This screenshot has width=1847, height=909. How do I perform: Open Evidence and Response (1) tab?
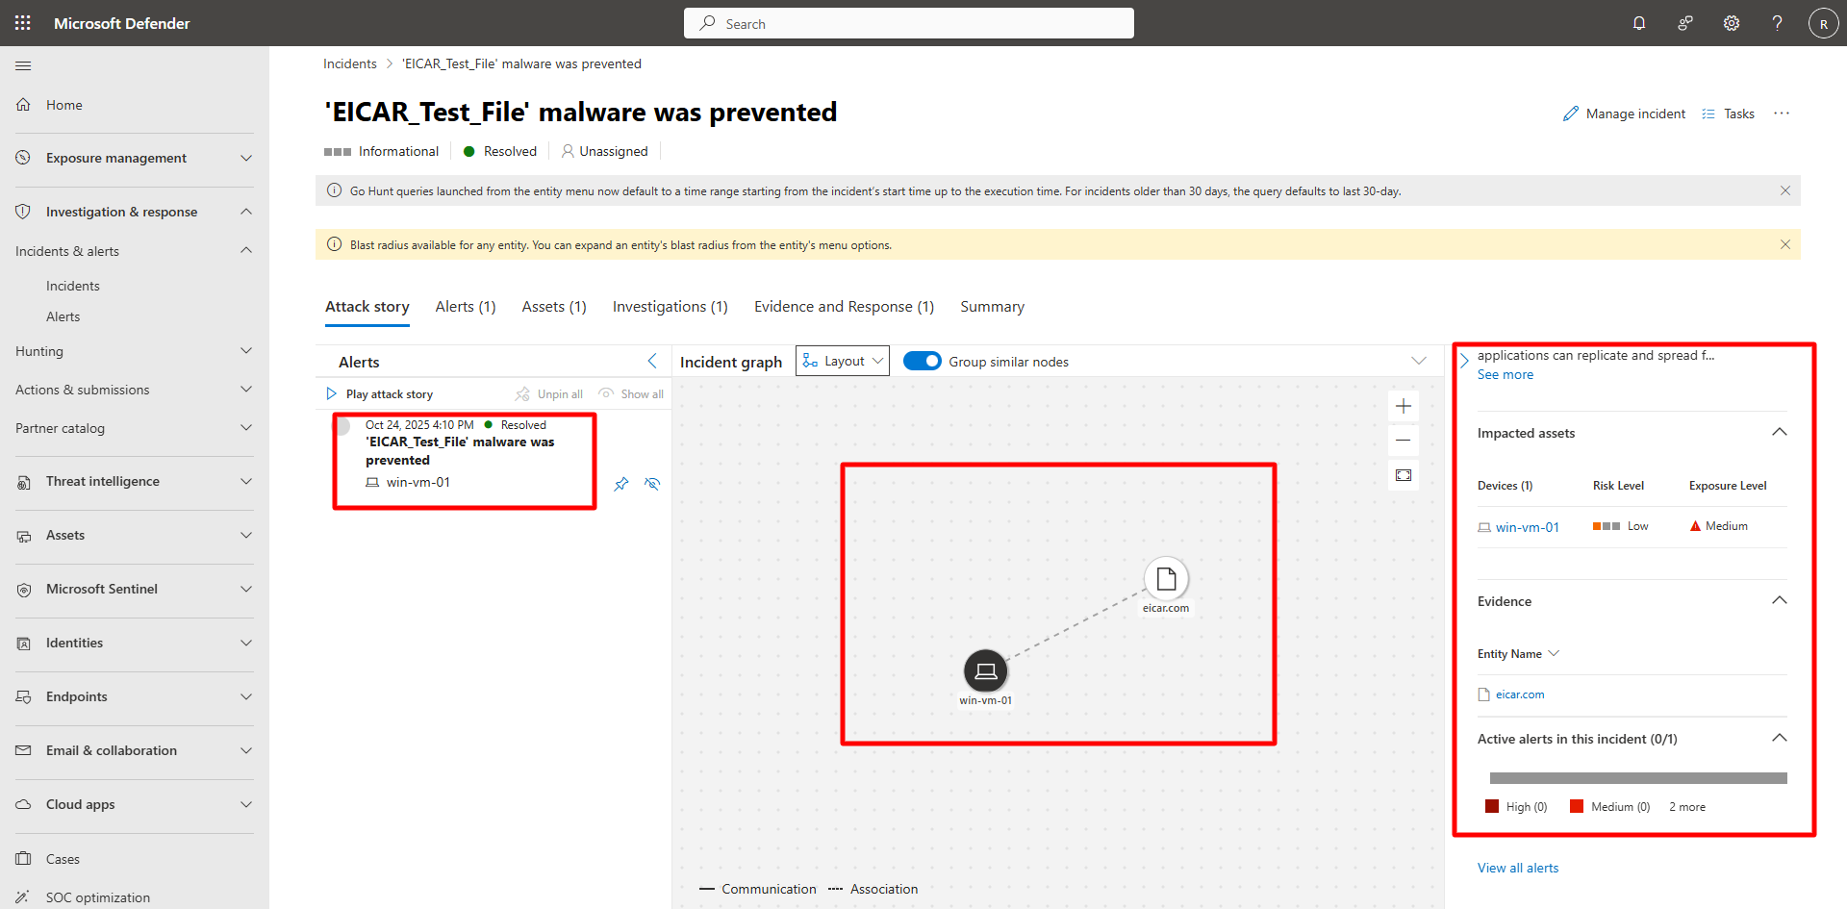845,307
